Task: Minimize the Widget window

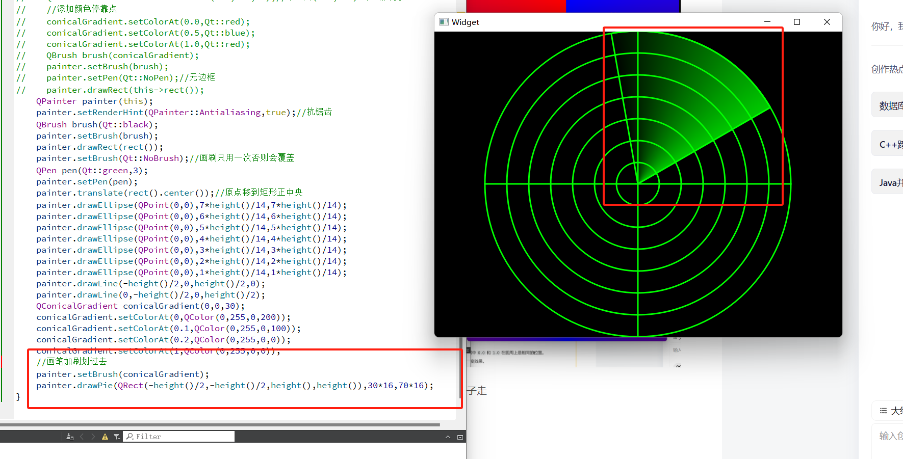Action: pyautogui.click(x=767, y=22)
